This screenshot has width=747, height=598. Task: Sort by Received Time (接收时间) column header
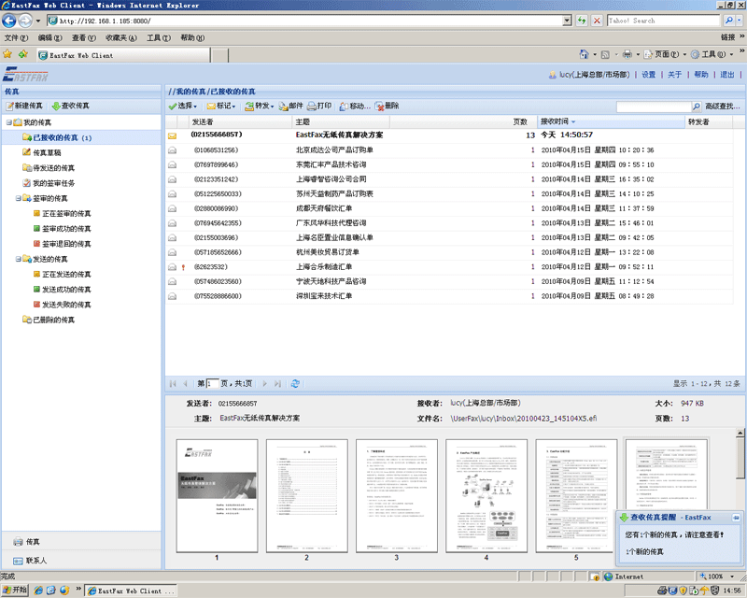612,121
